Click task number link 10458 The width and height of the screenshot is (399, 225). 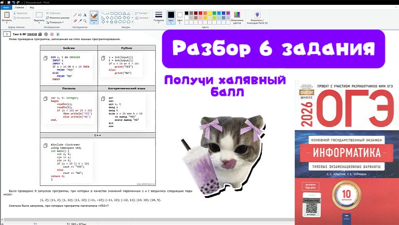coord(32,34)
